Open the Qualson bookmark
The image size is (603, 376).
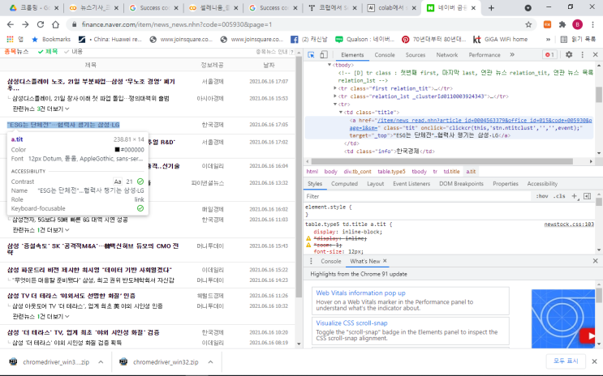tap(365, 39)
